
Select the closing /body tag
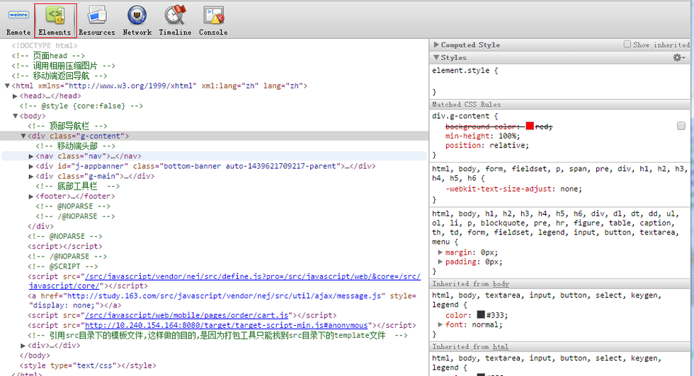tap(35, 356)
